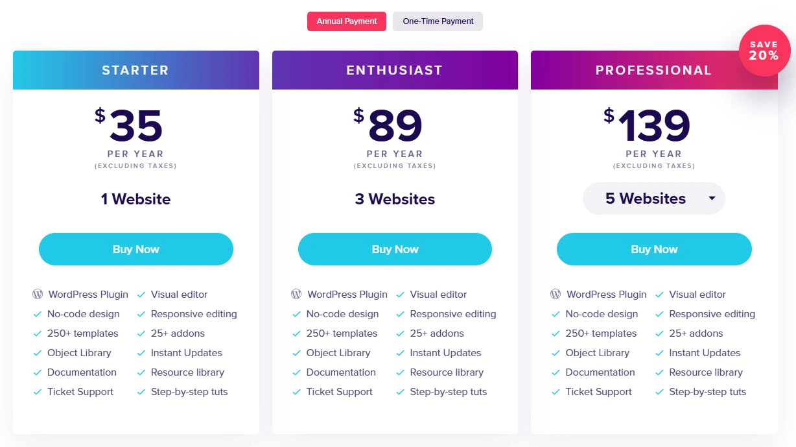Image resolution: width=796 pixels, height=447 pixels.
Task: Buy the Professional plan now
Action: point(654,249)
